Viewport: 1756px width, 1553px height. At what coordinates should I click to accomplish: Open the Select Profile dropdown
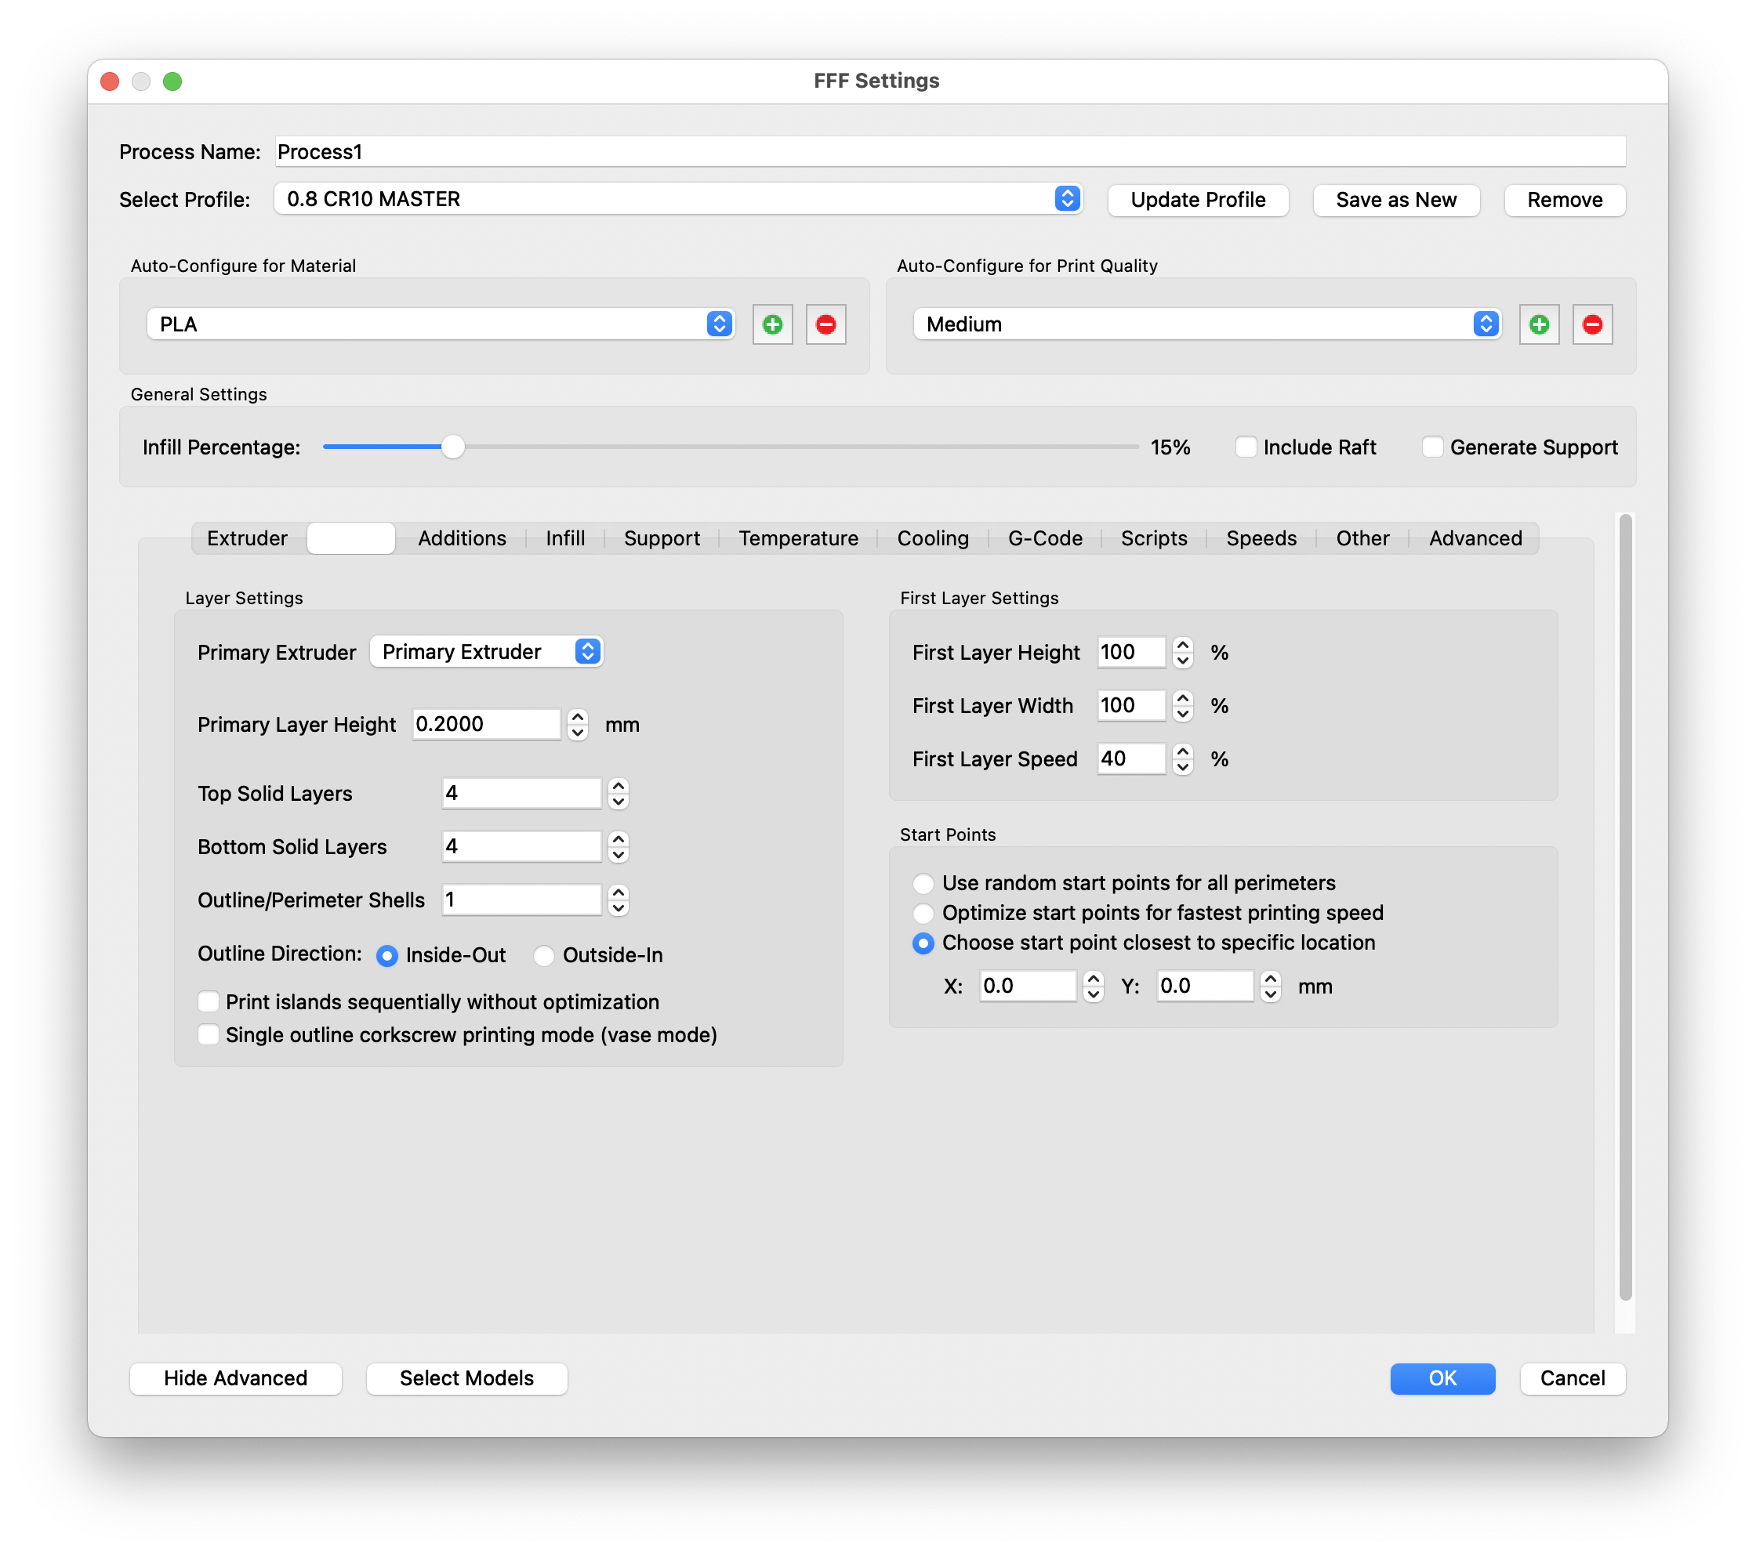point(678,199)
